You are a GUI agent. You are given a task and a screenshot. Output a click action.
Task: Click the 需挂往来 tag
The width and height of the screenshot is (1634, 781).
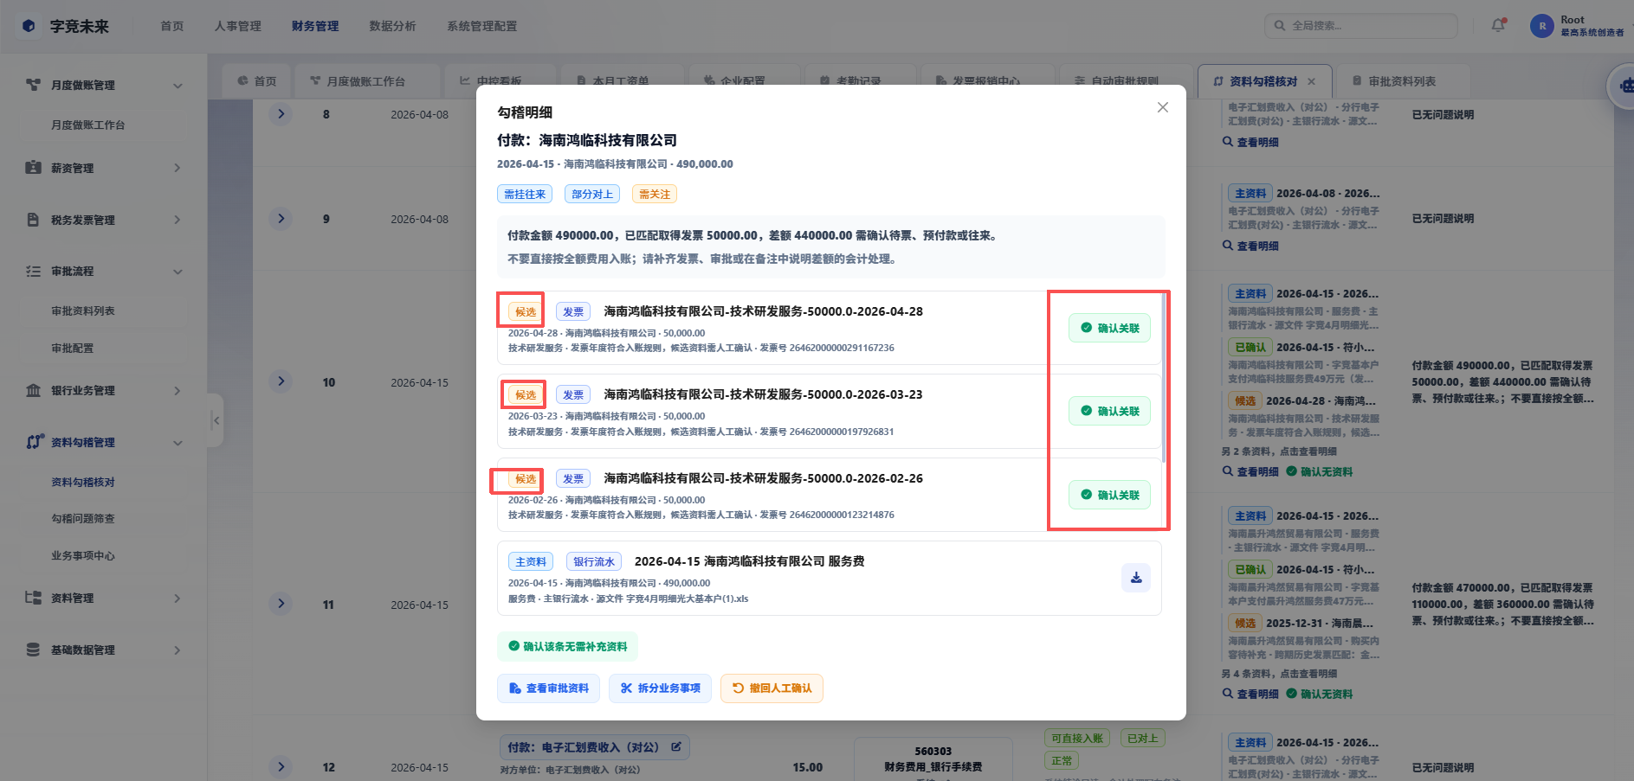(525, 195)
